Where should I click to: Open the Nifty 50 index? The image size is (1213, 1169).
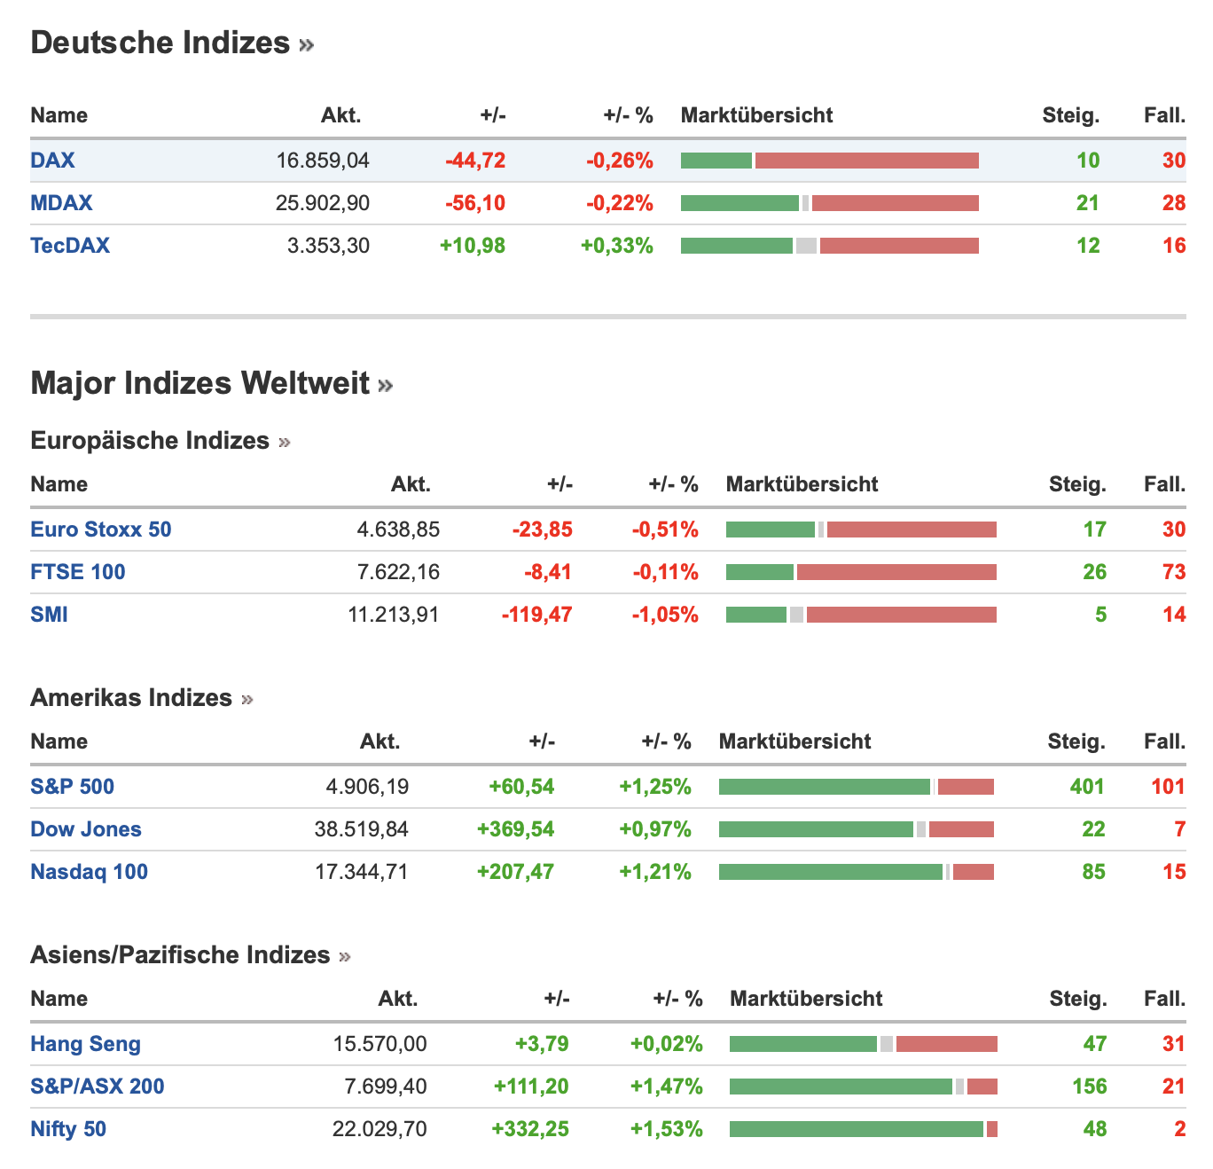pos(68,1129)
